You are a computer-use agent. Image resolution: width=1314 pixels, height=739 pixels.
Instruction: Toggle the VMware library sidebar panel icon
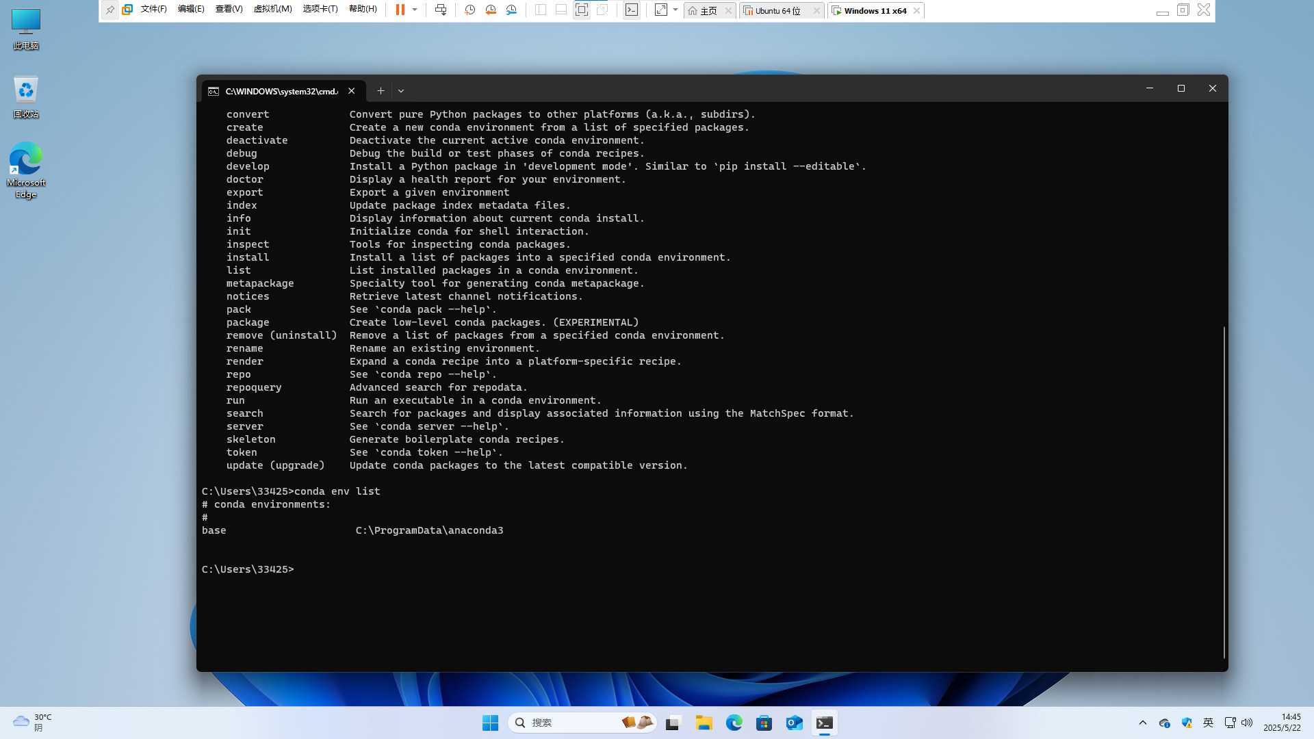point(541,10)
